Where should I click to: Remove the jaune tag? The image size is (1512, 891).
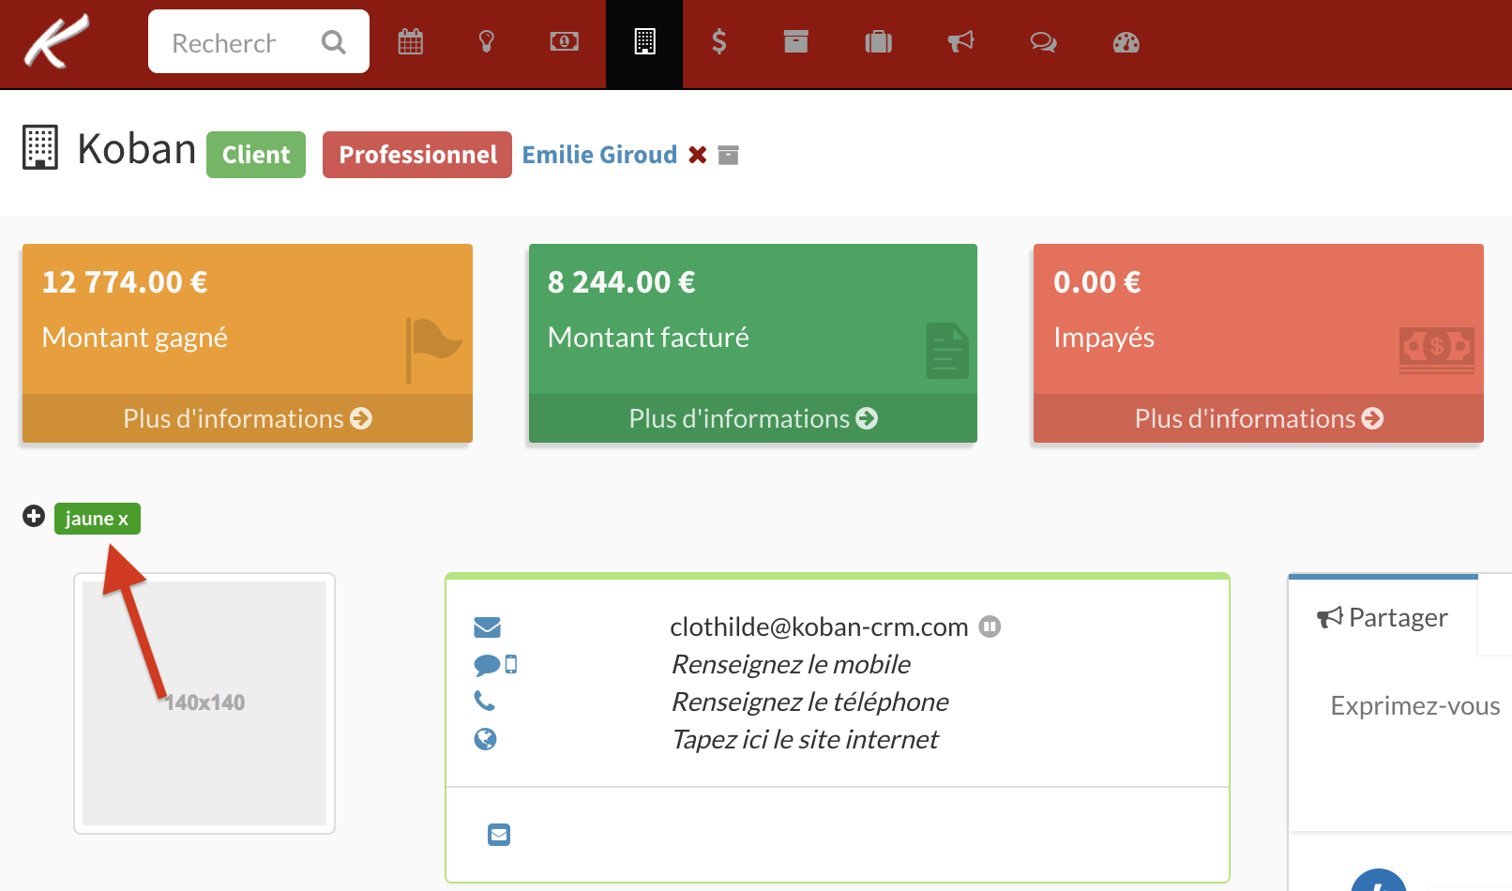[x=123, y=519]
